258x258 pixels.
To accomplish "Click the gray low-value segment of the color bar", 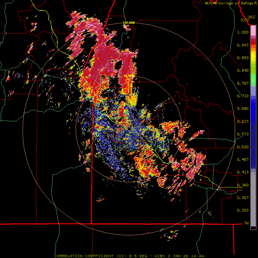I will [x=253, y=199].
